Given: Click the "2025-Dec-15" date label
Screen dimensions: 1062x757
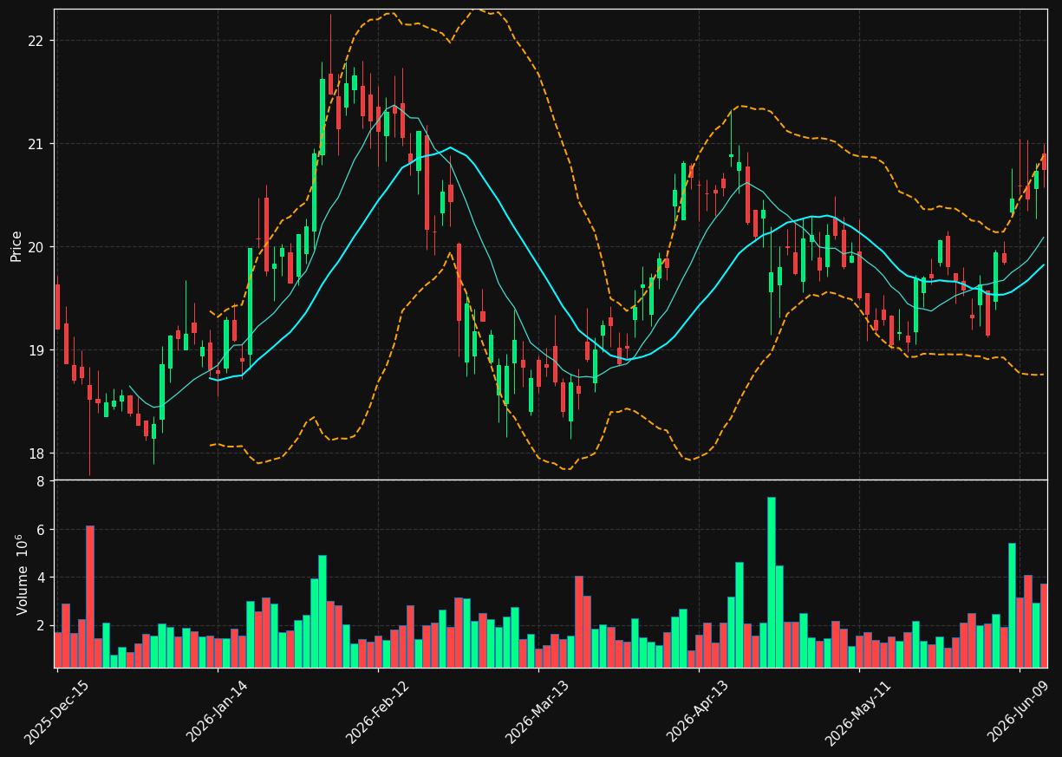Looking at the screenshot, I should click(56, 711).
